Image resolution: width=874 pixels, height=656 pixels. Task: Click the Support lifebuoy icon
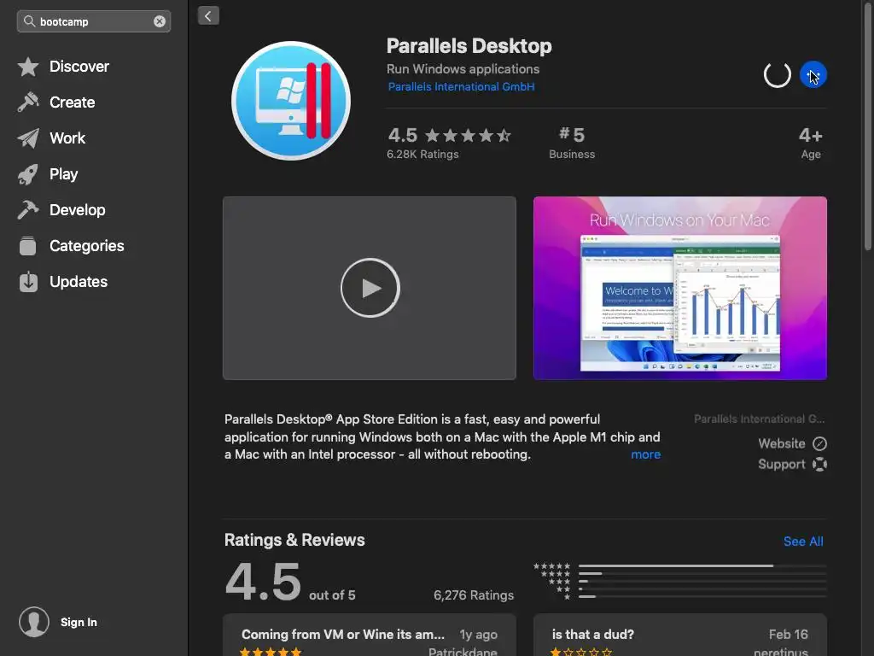820,464
